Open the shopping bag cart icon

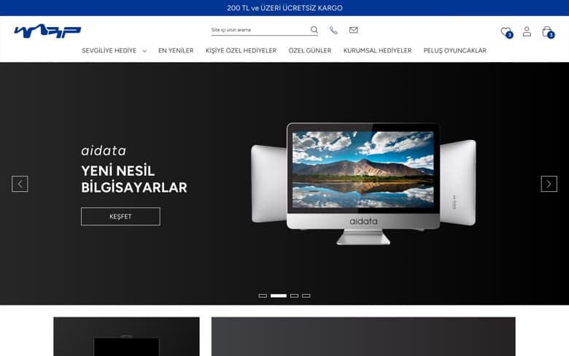[548, 32]
